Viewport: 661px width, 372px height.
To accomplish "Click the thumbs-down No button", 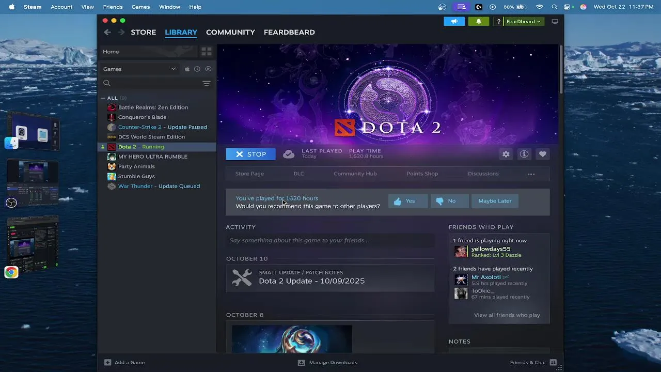I will click(x=449, y=201).
